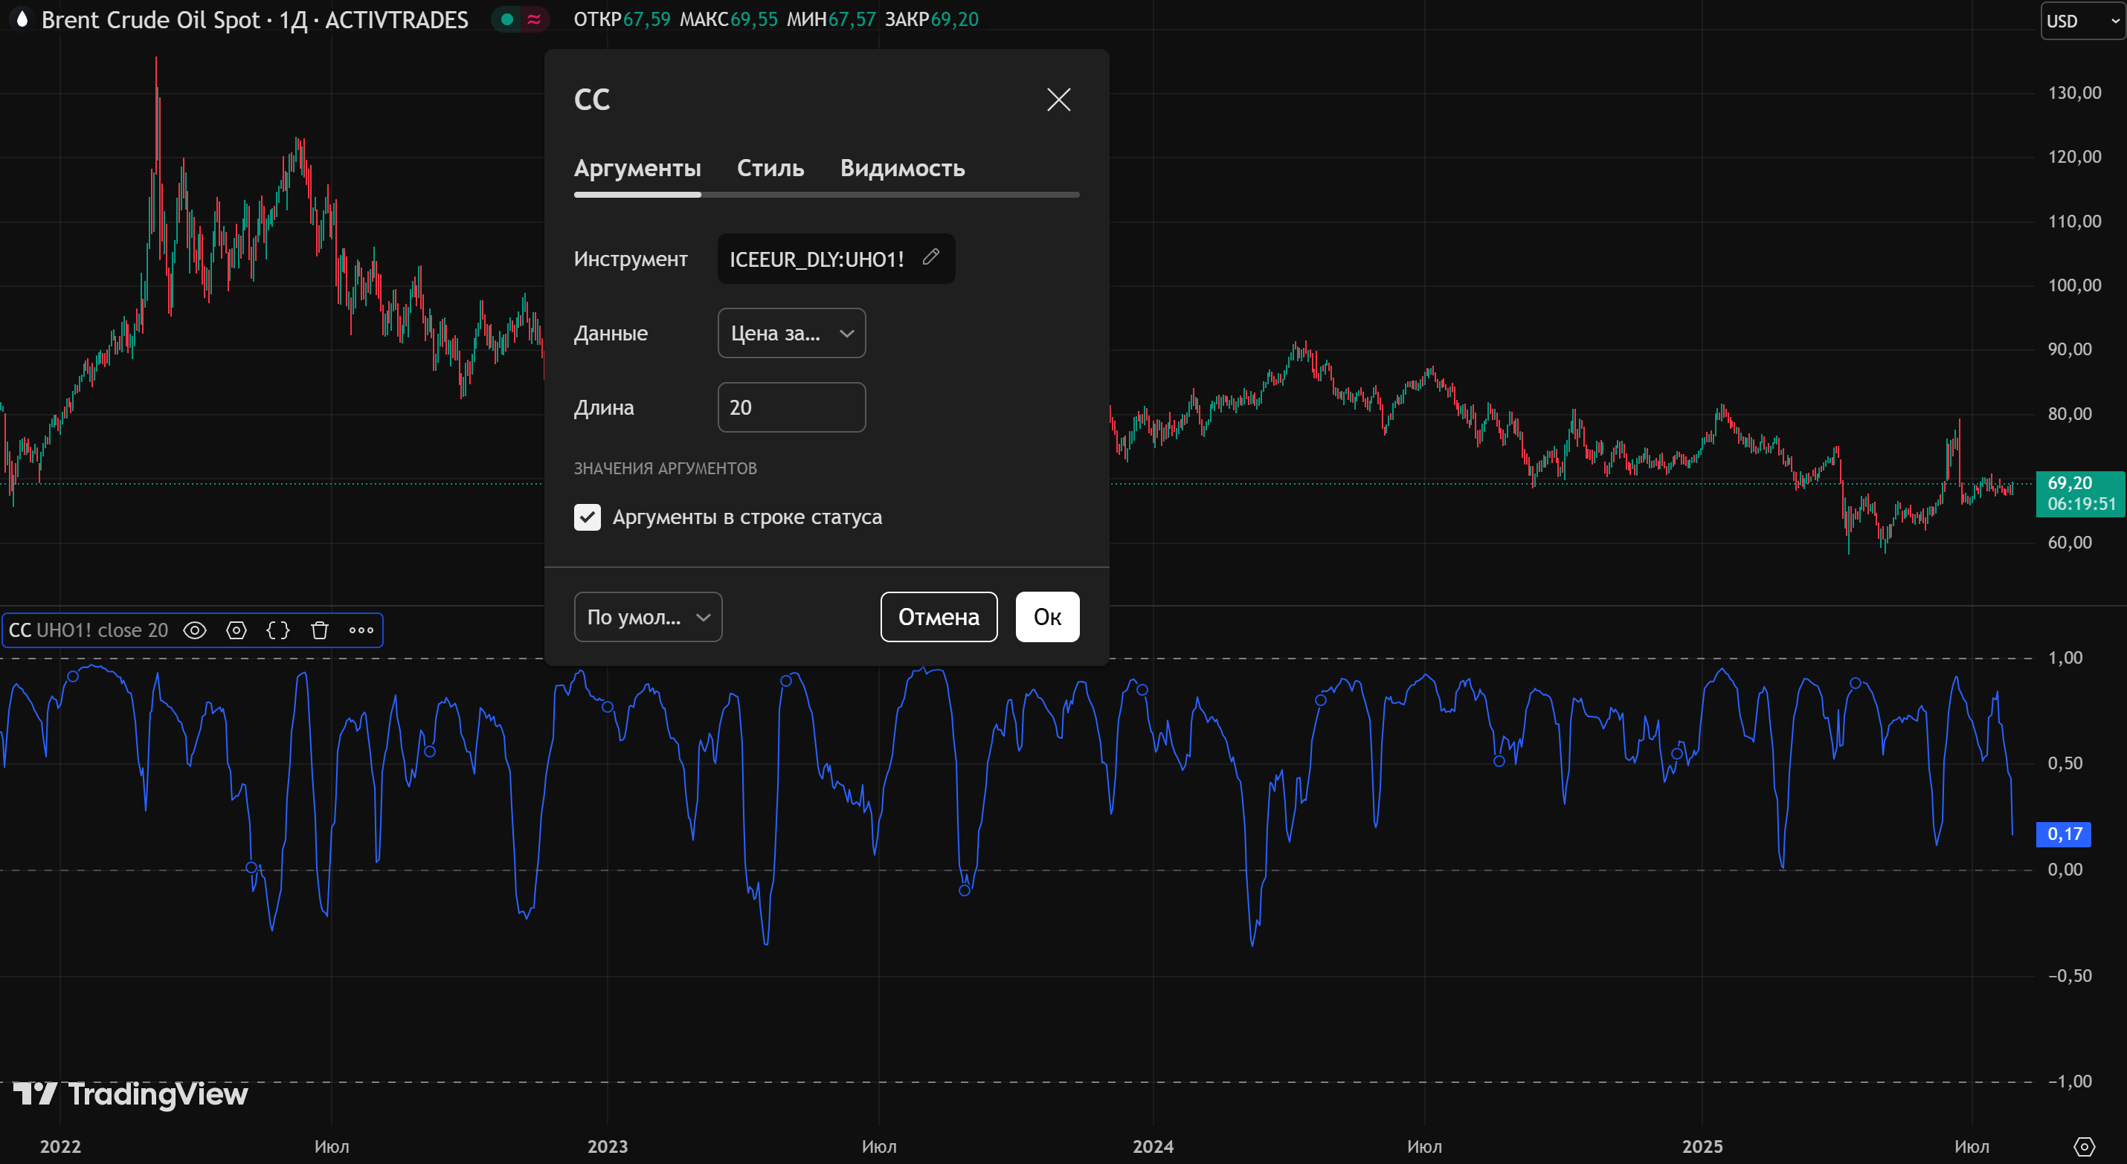Confirm settings with Ок button
This screenshot has width=2127, height=1164.
coord(1046,618)
